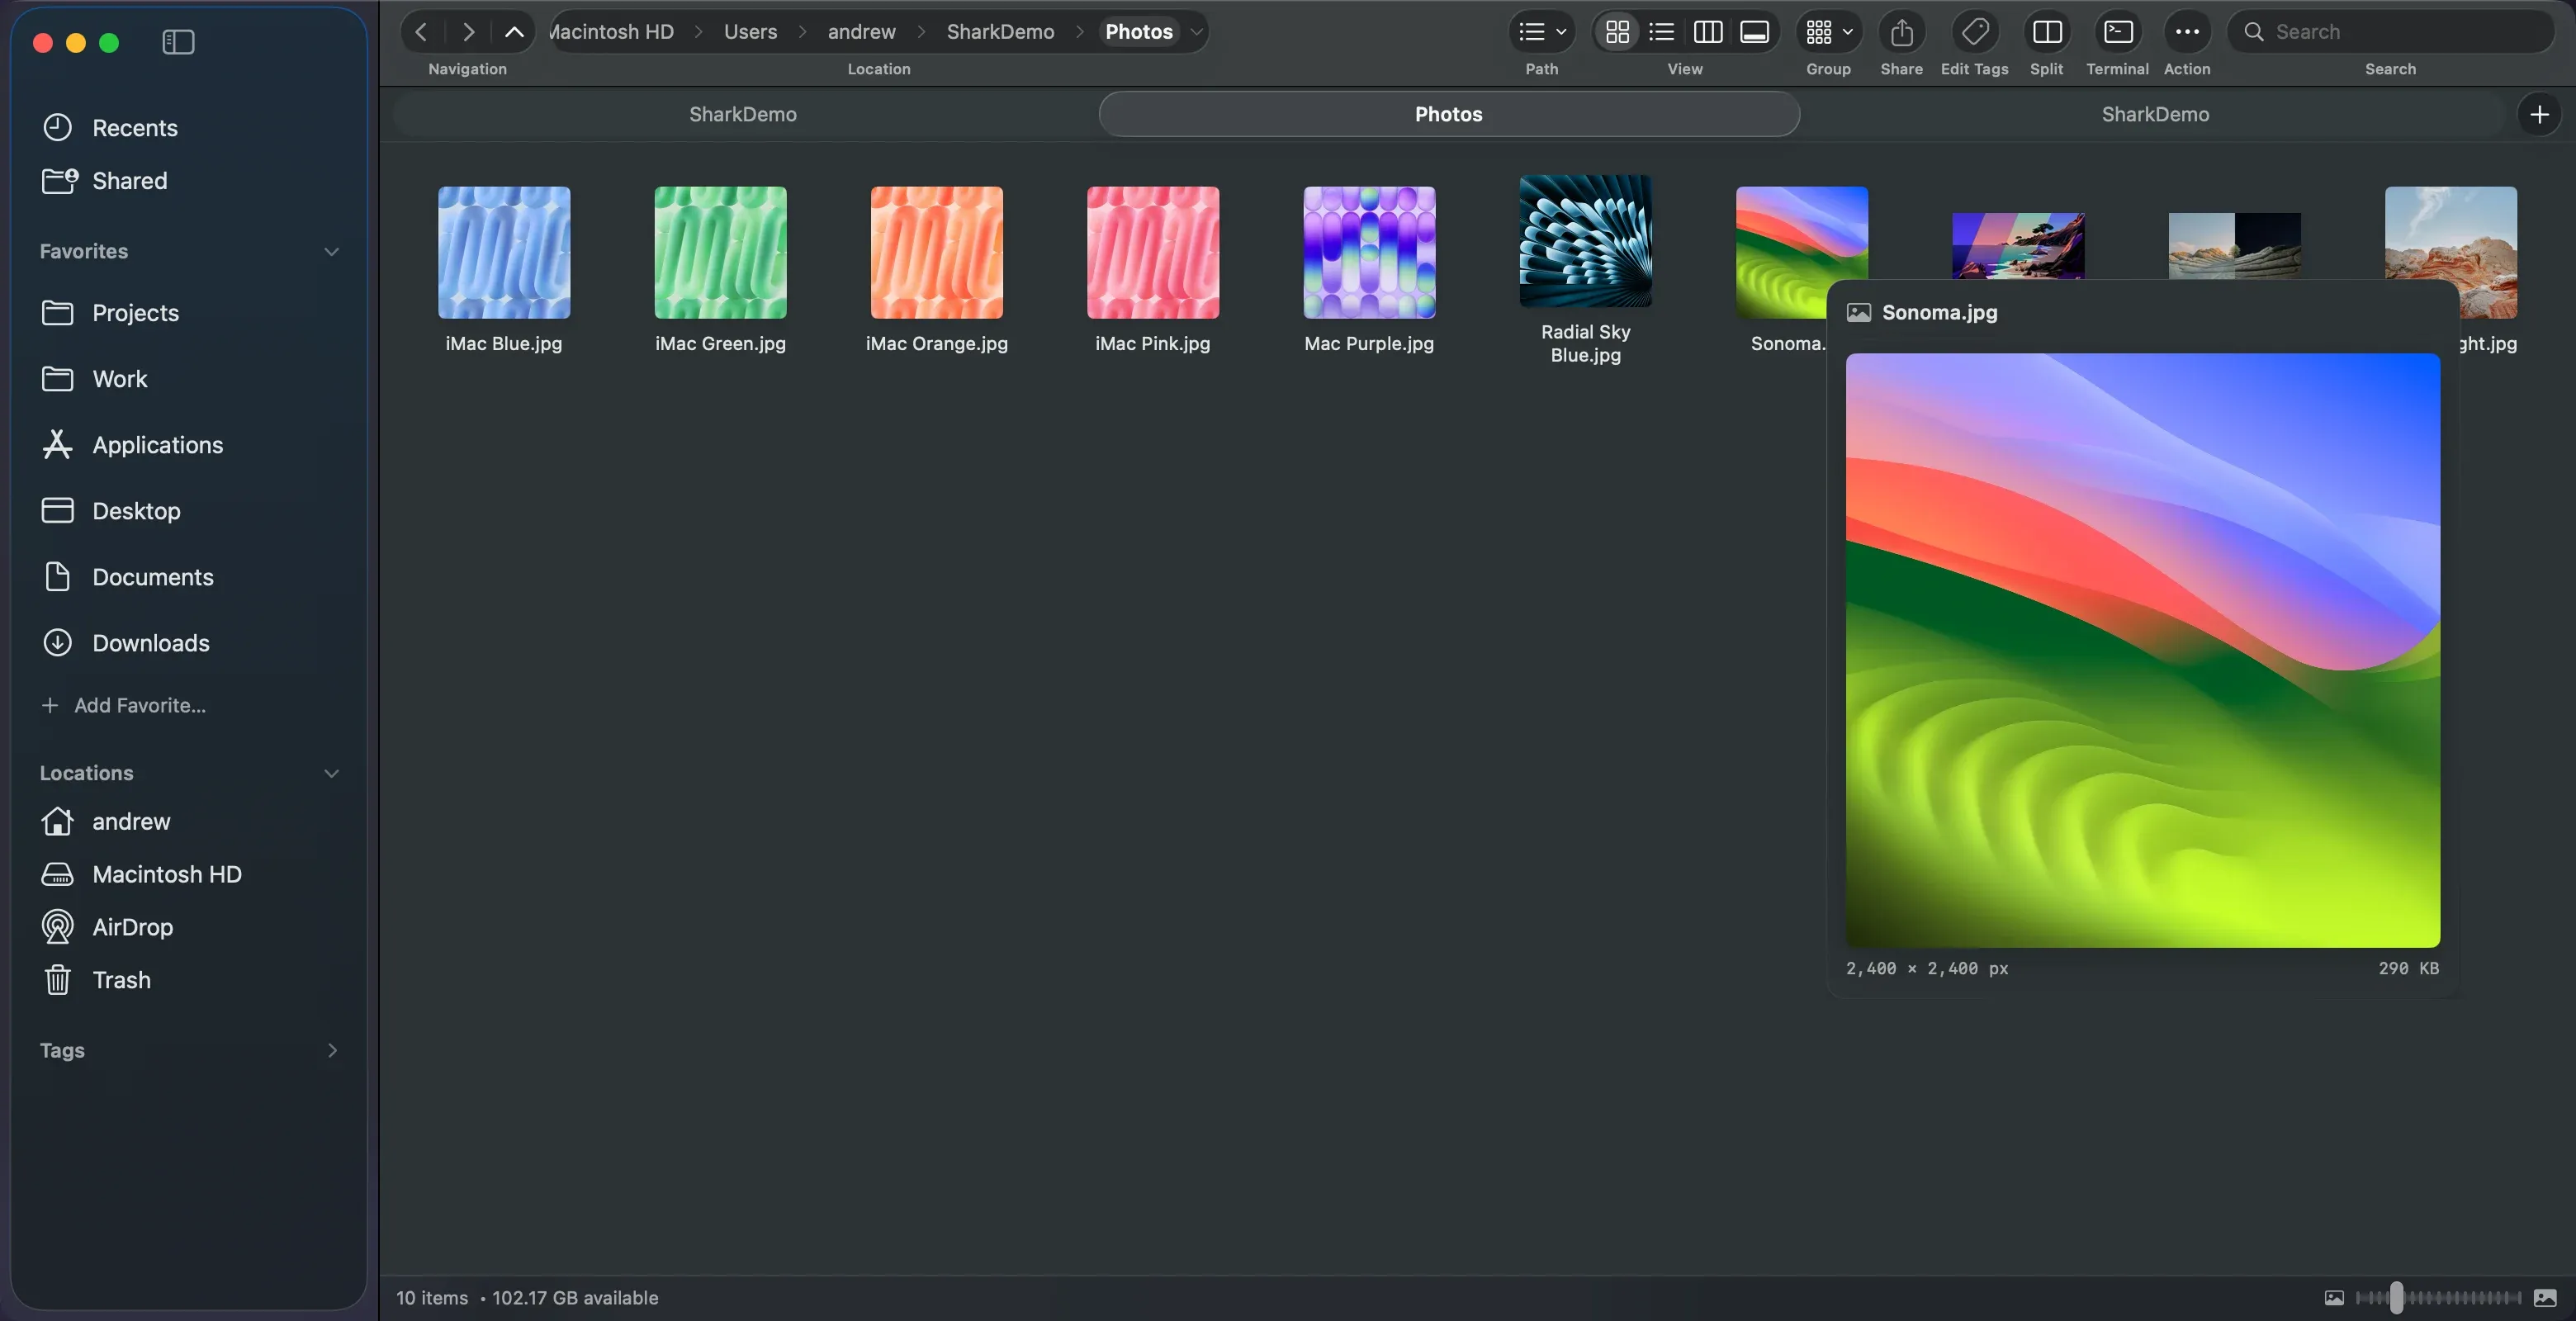The image size is (2576, 1321).
Task: Select Mac Purple.jpg thumbnail
Action: pos(1369,253)
